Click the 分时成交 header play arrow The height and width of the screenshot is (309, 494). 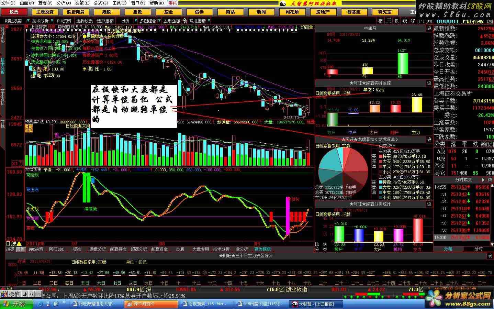click(483, 179)
